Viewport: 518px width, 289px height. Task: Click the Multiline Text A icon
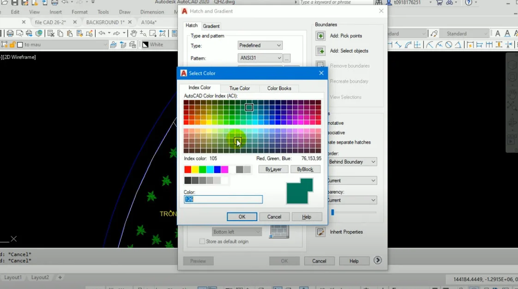[x=498, y=33]
